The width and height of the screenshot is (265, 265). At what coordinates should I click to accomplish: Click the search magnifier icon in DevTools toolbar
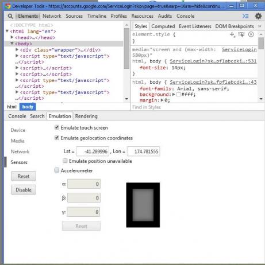[x=10, y=16]
